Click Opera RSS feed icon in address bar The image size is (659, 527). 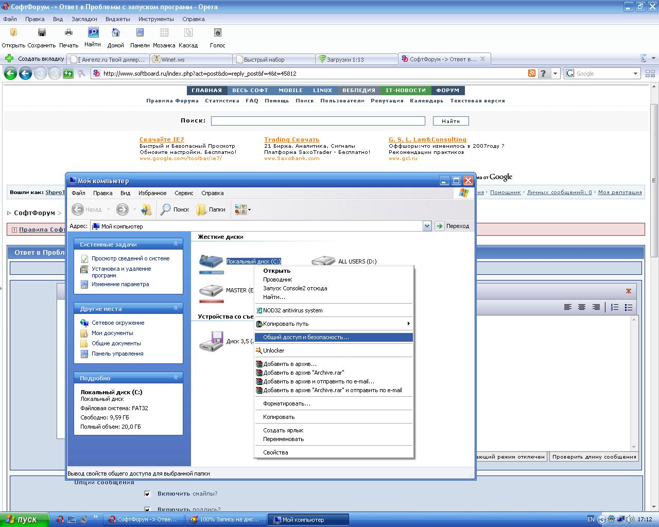[532, 74]
